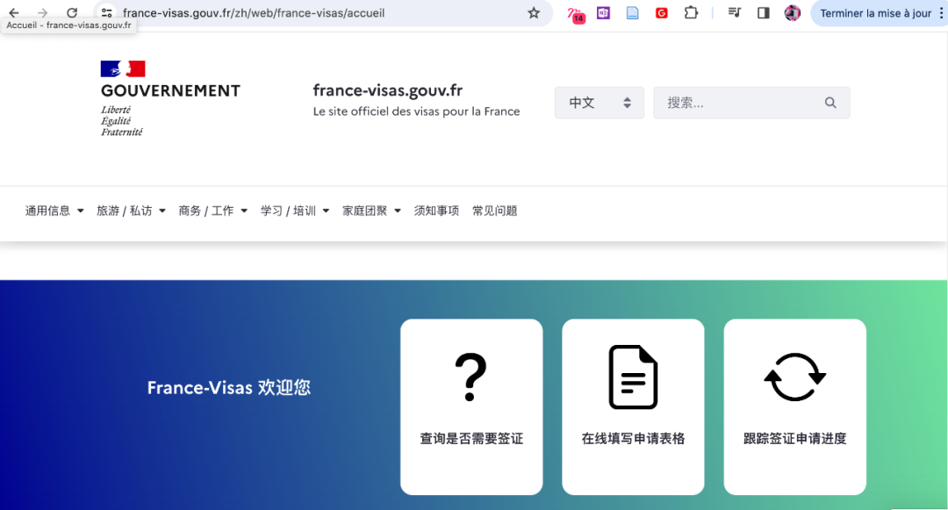Viewport: 948px width, 510px height.
Task: Click the 搜索 search input field
Action: tap(751, 103)
